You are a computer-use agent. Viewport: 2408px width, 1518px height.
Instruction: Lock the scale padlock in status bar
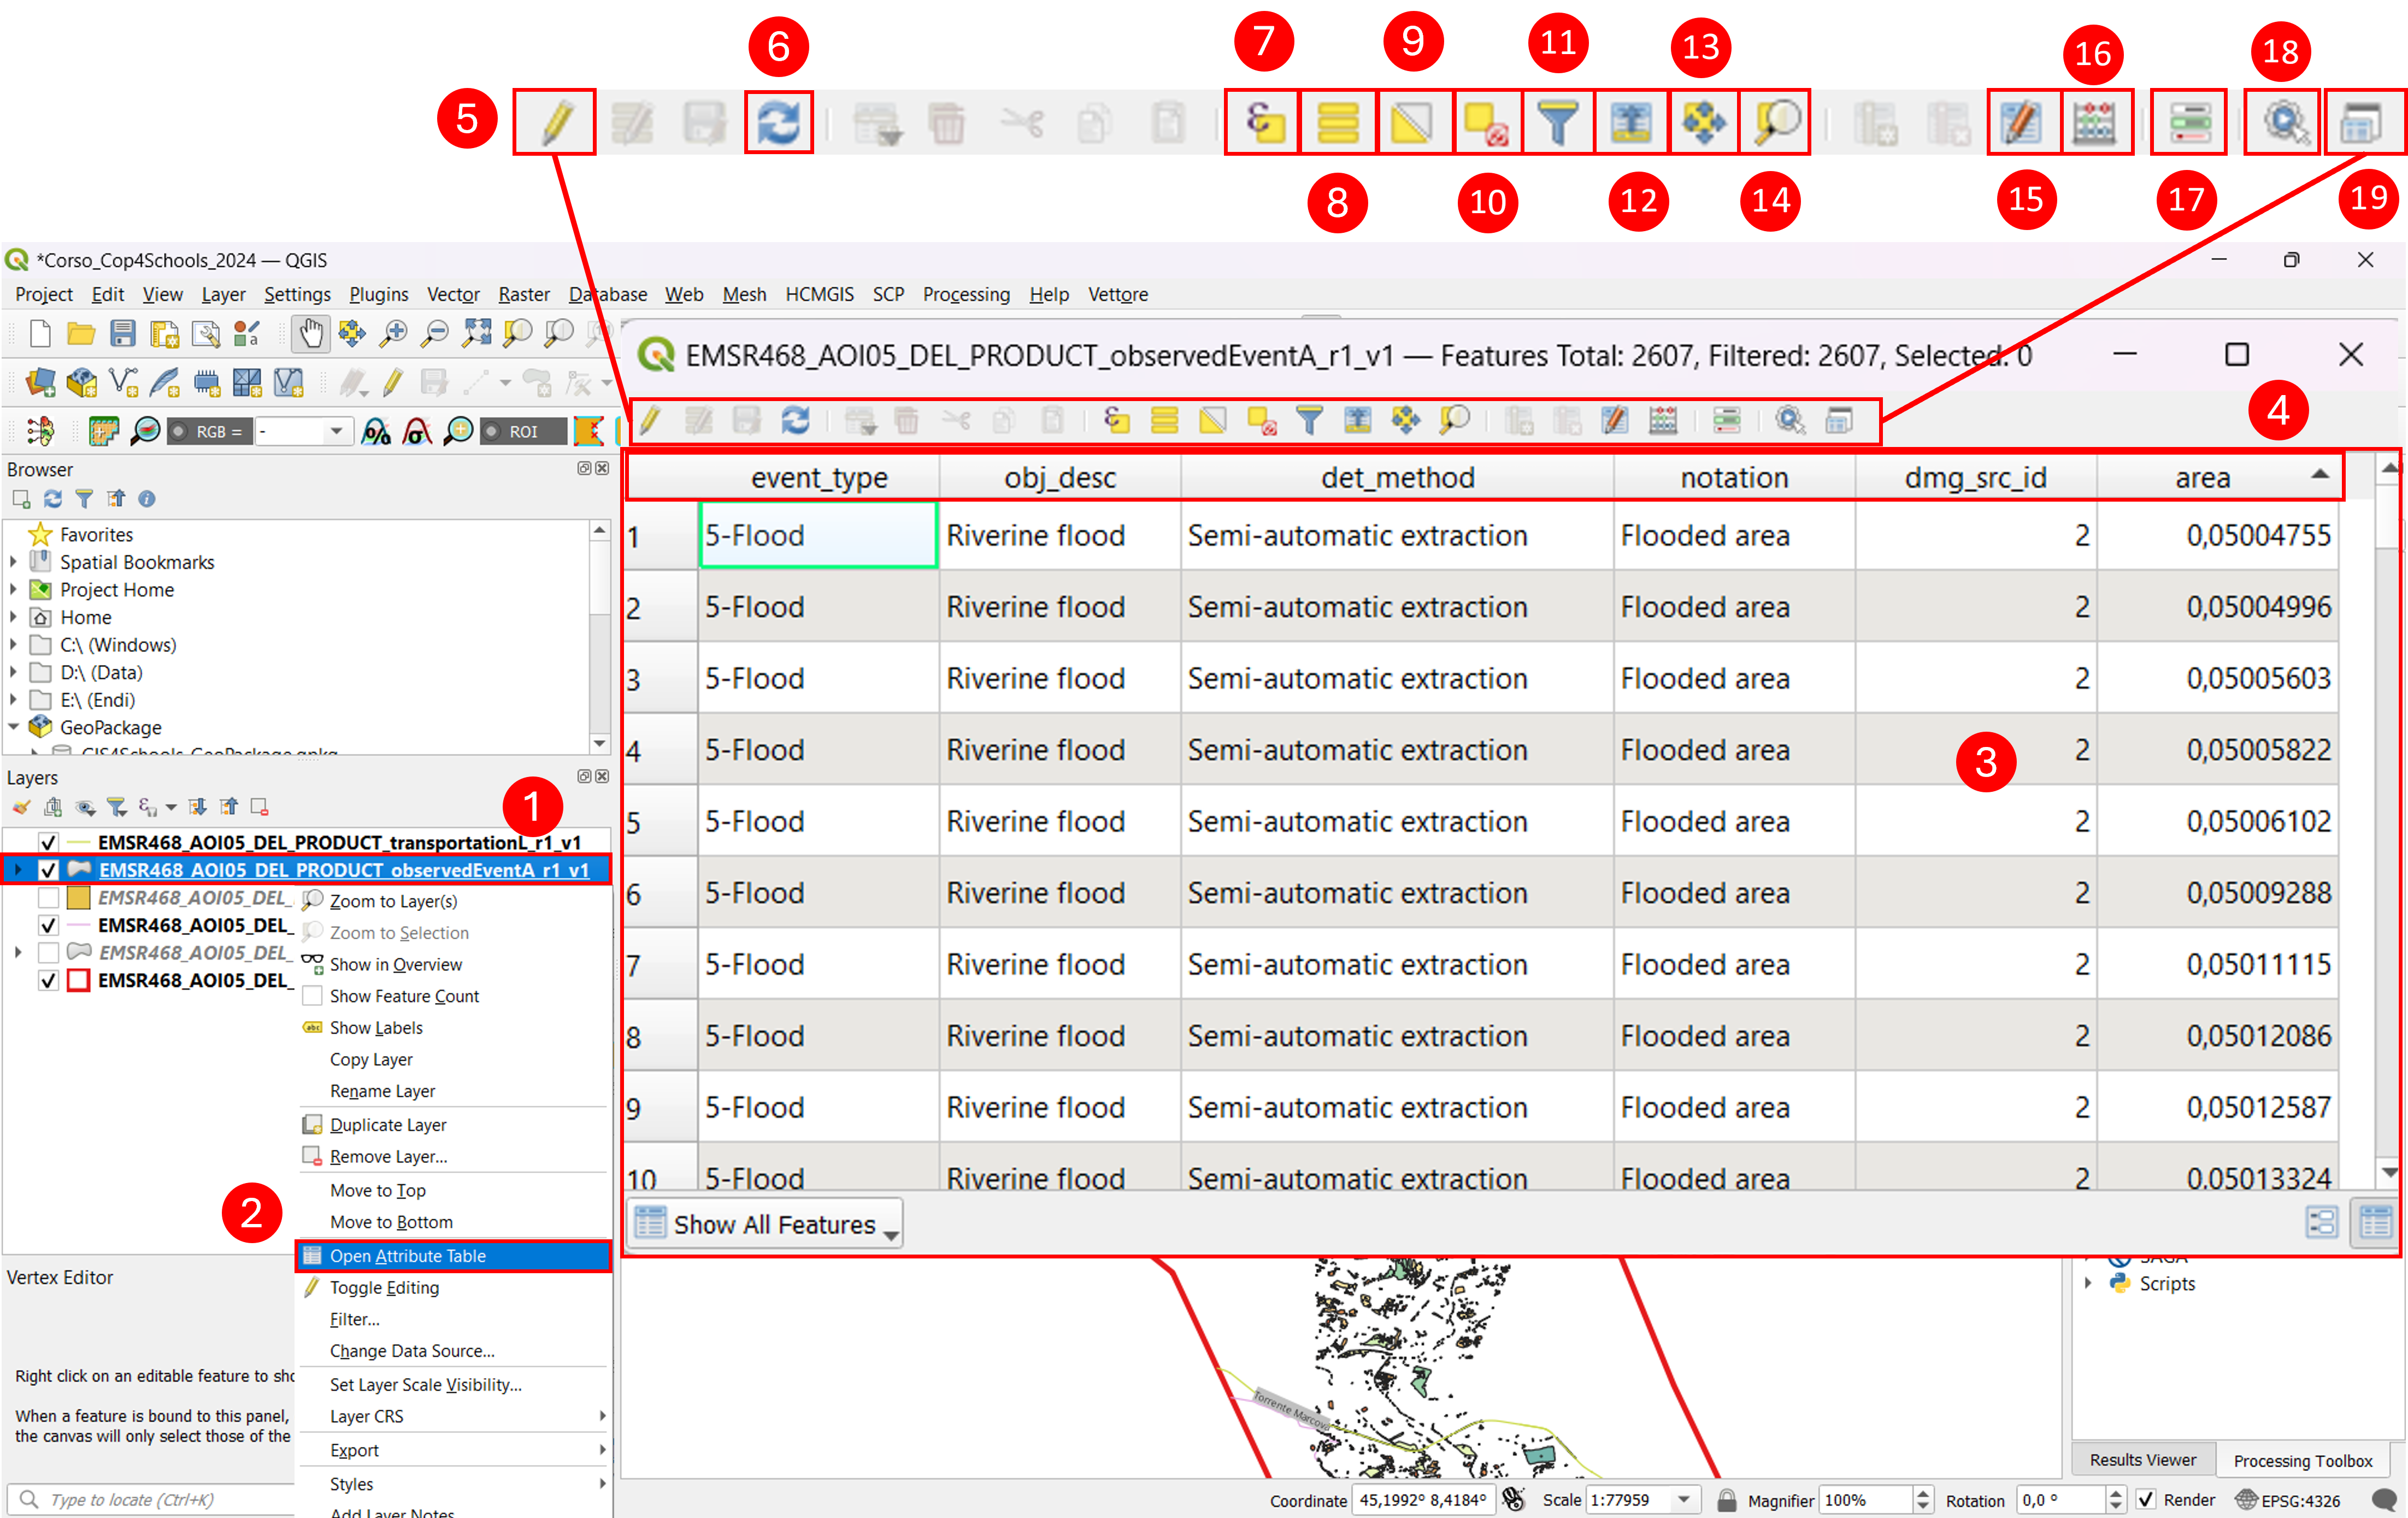1727,1500
